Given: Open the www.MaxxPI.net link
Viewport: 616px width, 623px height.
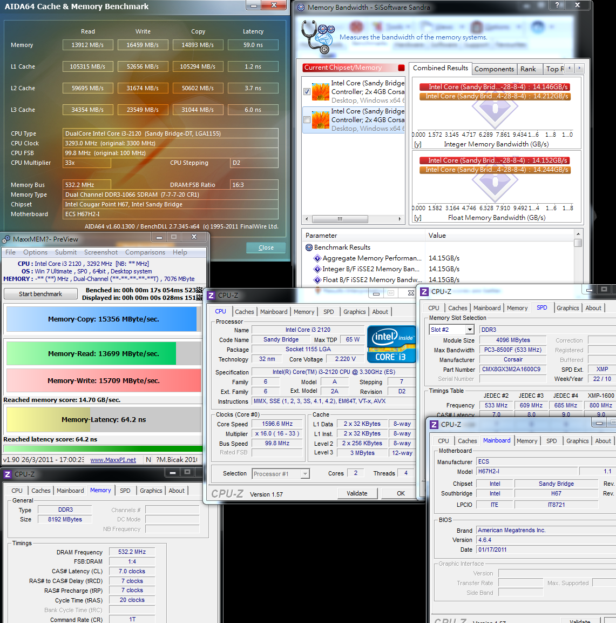Looking at the screenshot, I should pos(113,460).
